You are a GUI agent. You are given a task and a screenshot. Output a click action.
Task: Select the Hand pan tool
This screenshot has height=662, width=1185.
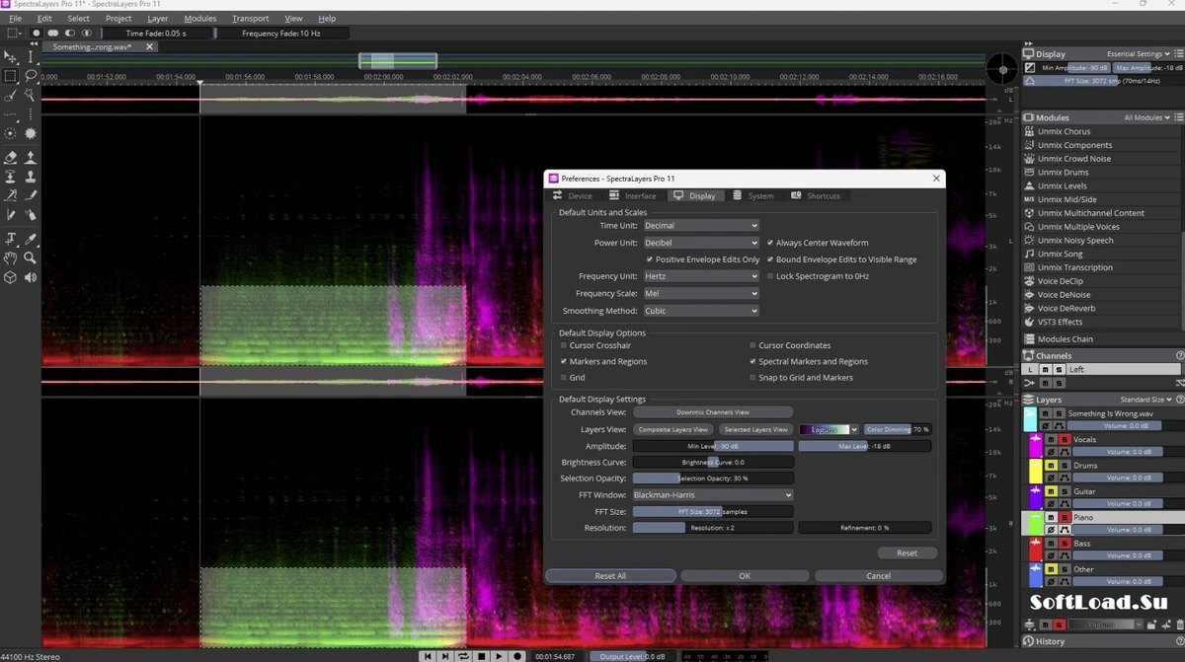pyautogui.click(x=10, y=257)
